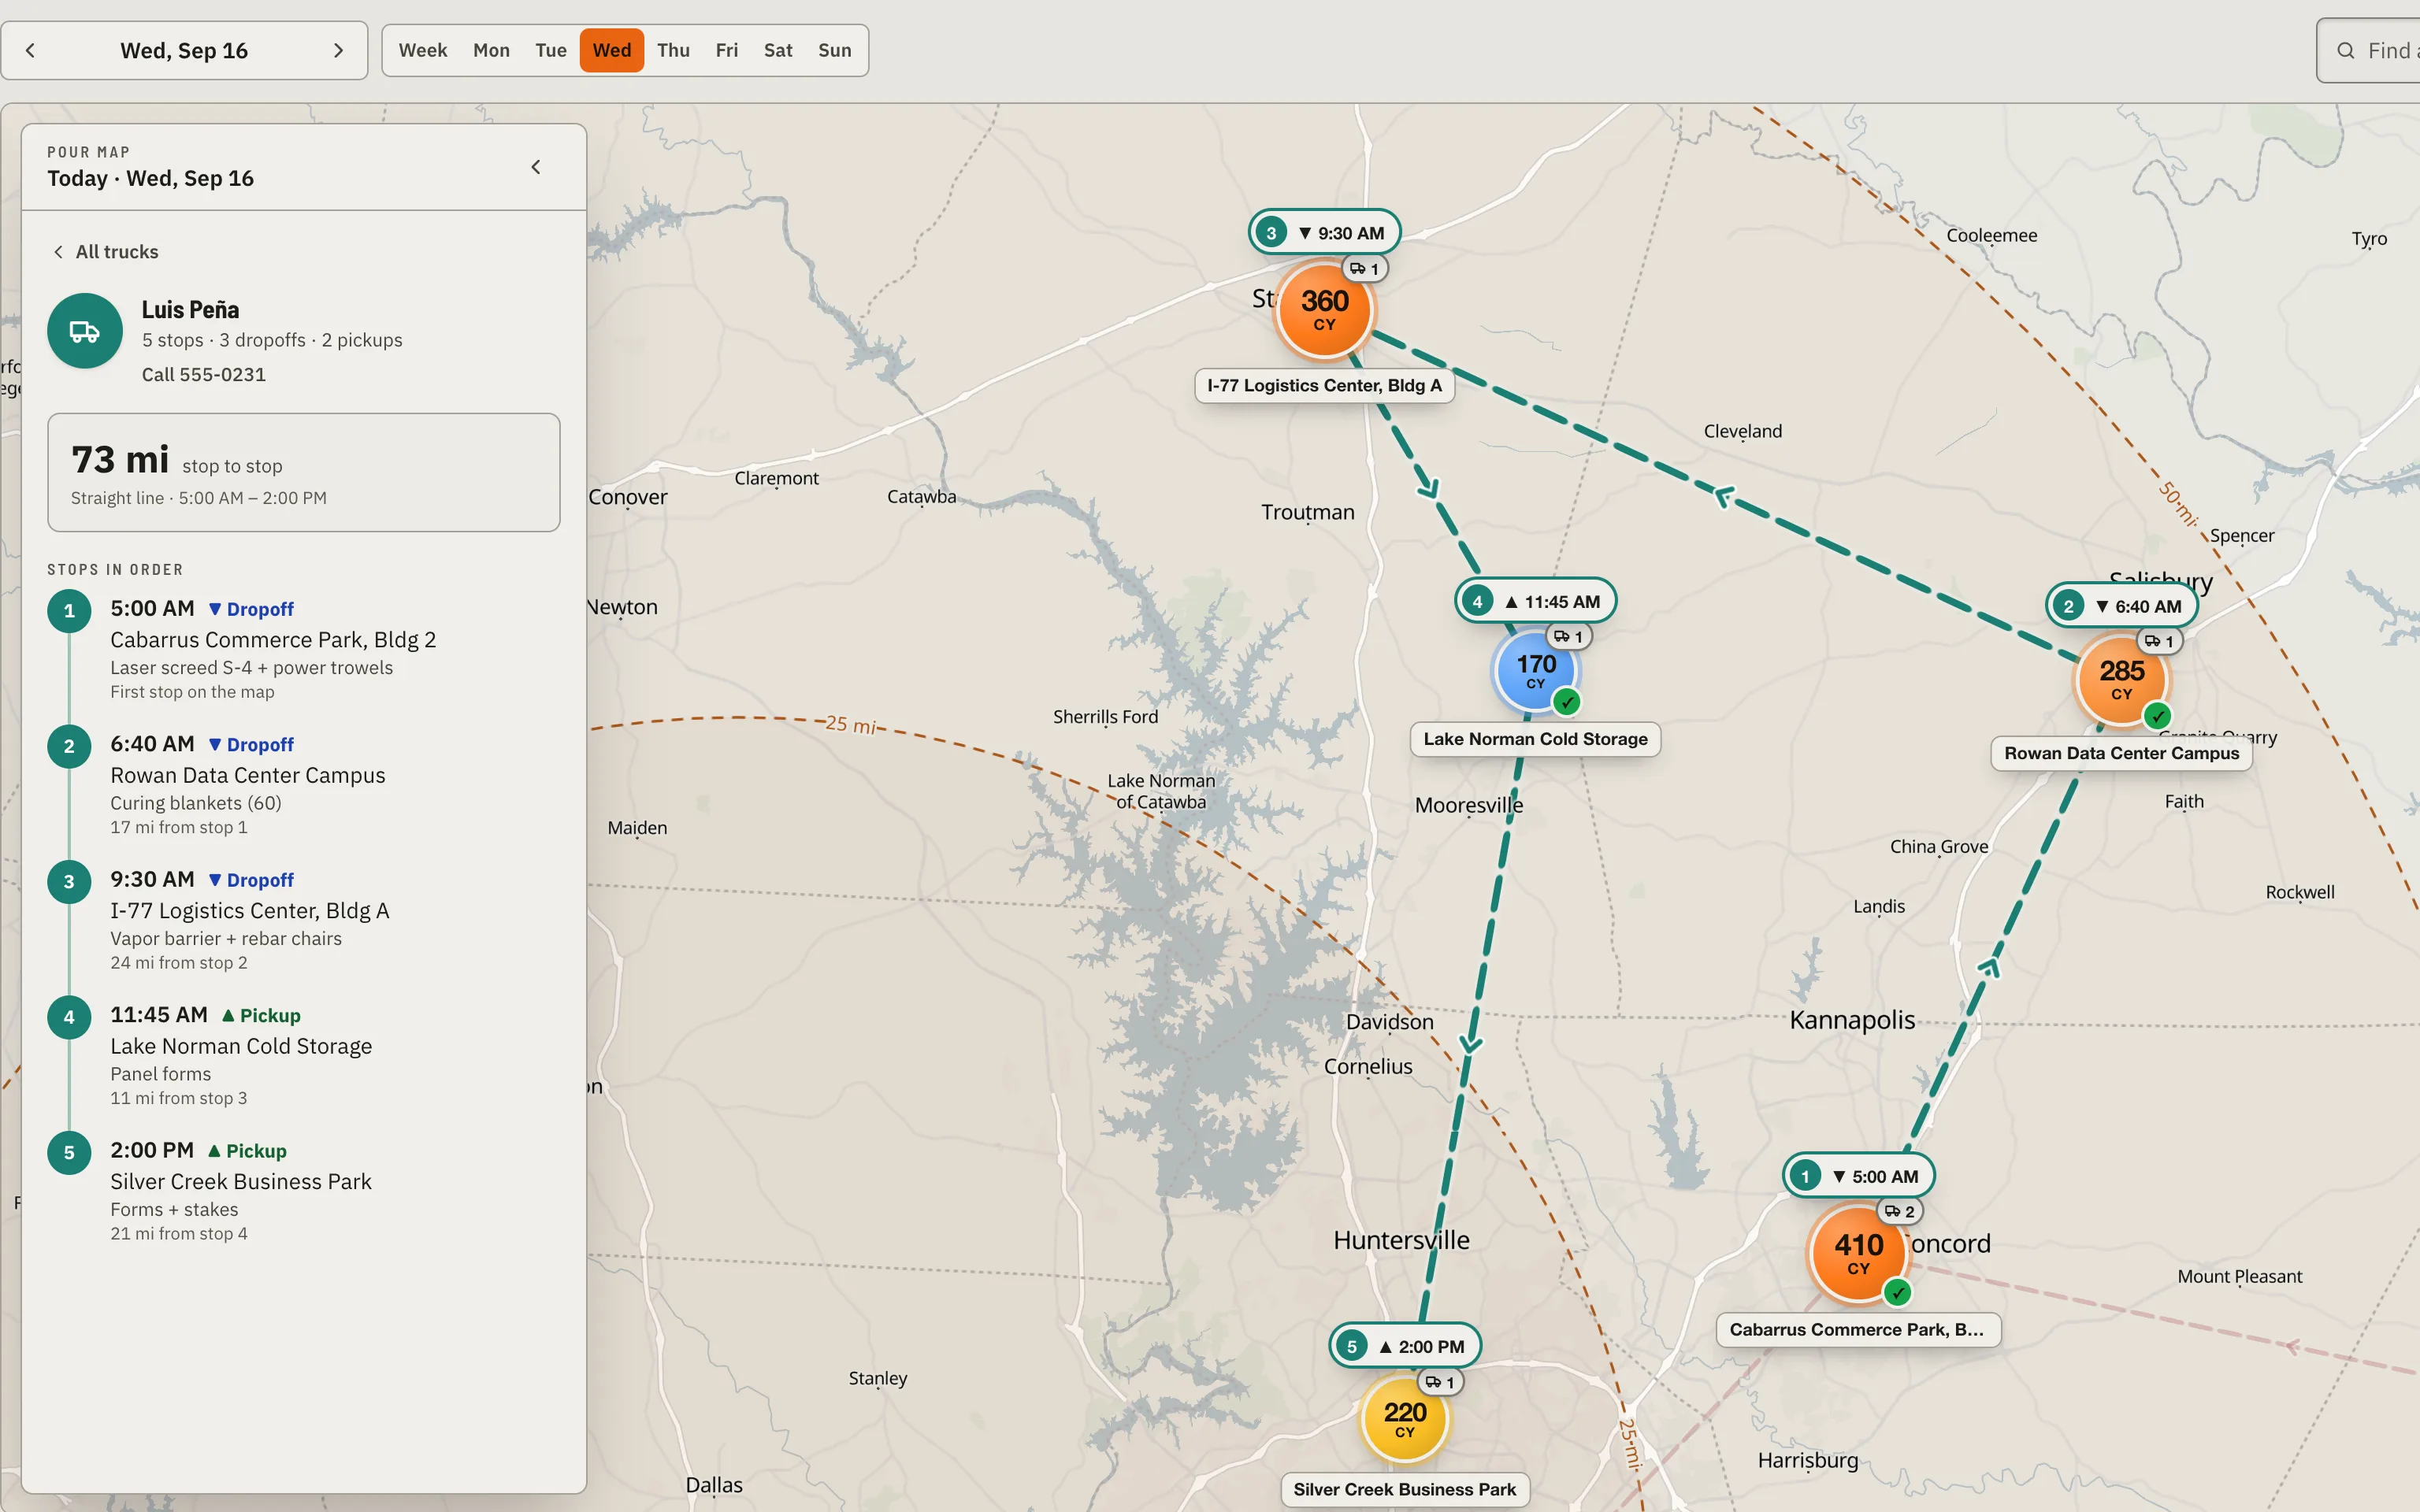Open the stop 3 9:30 AM map badge
2420x1512 pixels.
pos(1324,233)
